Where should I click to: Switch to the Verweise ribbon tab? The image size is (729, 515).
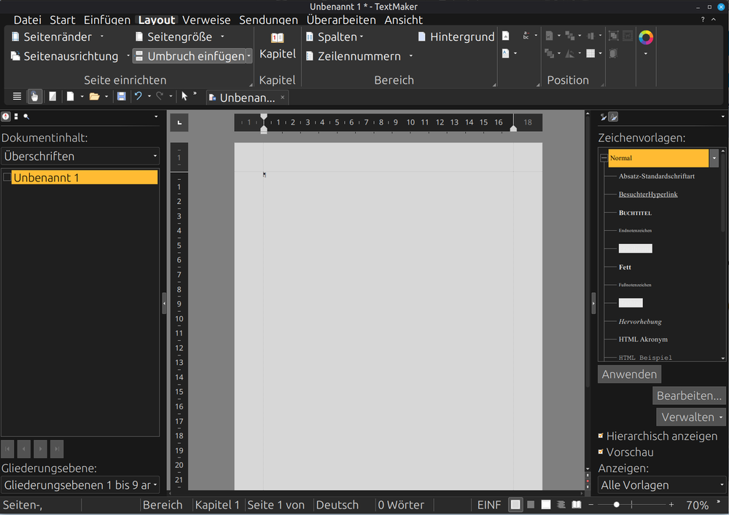point(206,20)
